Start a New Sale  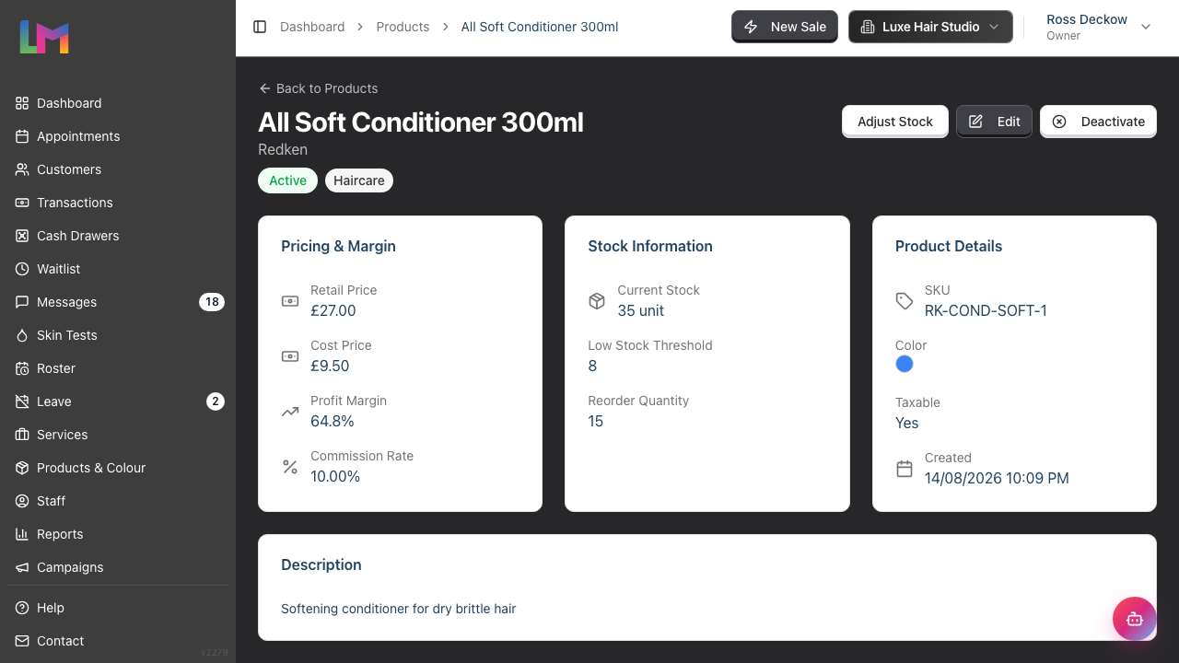[x=785, y=27]
